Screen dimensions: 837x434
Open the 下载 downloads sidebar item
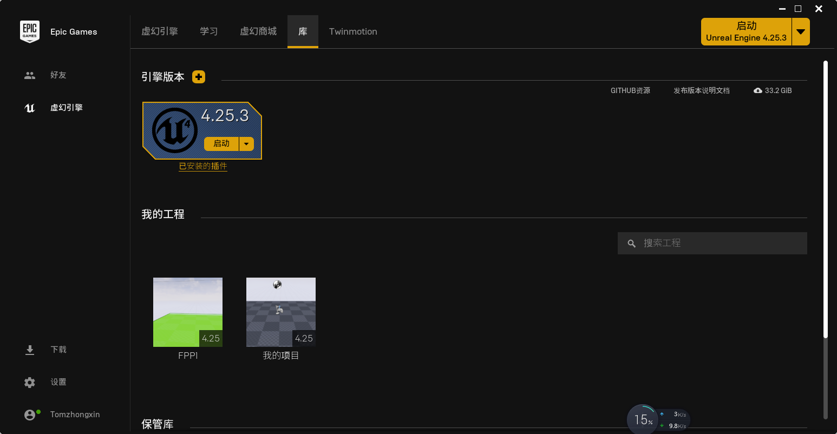[x=45, y=350]
